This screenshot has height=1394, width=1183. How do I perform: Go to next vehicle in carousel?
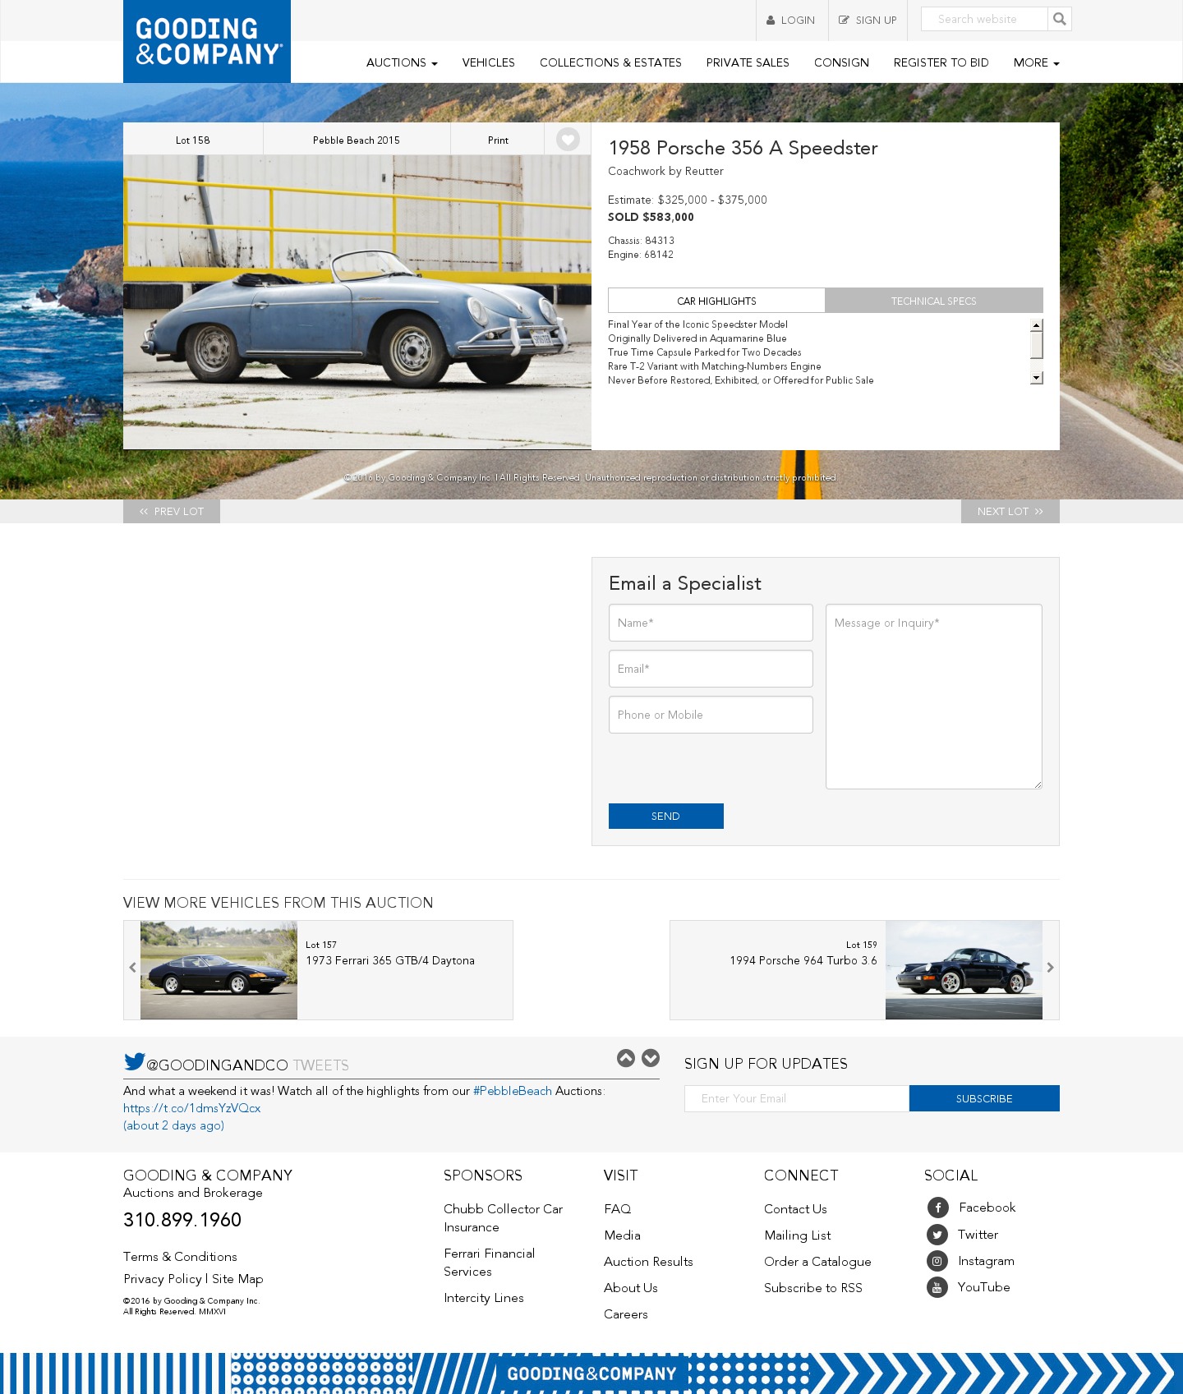(x=1050, y=968)
